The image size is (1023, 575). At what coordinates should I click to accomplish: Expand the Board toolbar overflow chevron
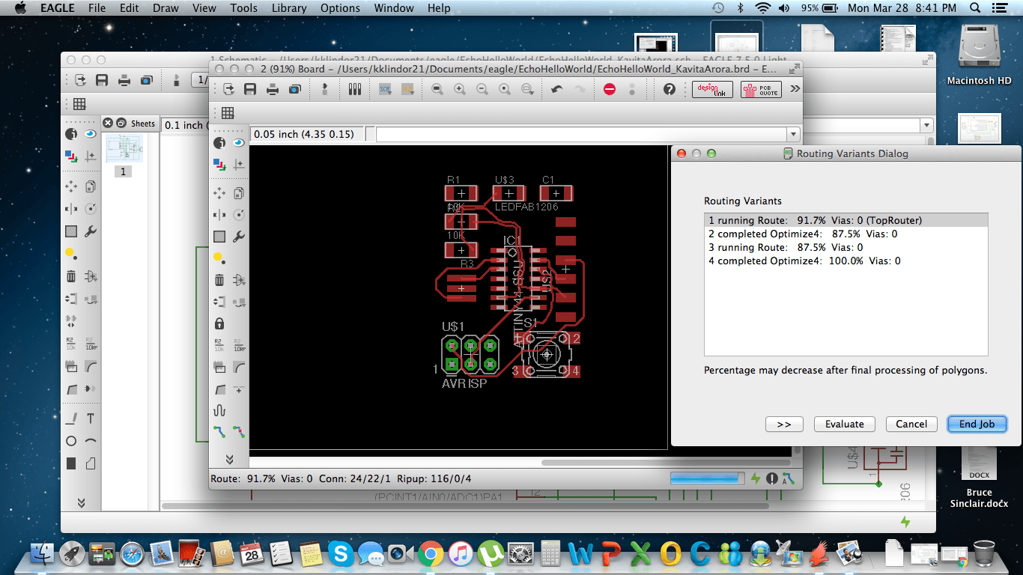pyautogui.click(x=795, y=89)
